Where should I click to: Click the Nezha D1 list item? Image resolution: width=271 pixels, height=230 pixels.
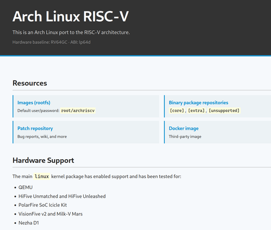29,223
